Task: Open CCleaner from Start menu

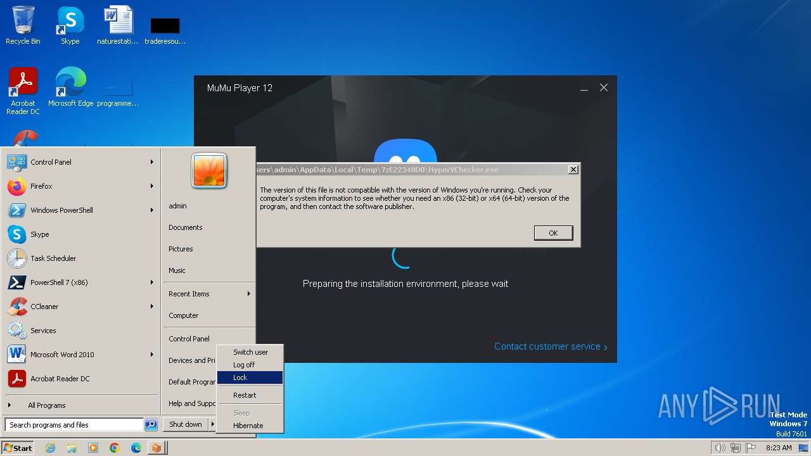Action: 81,307
